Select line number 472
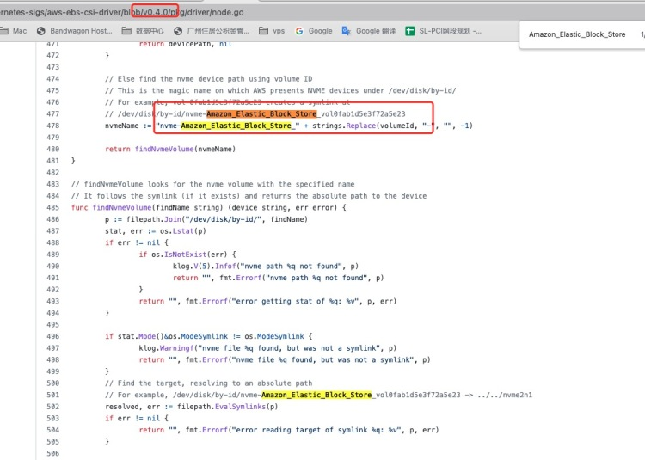The image size is (645, 460). 53,56
